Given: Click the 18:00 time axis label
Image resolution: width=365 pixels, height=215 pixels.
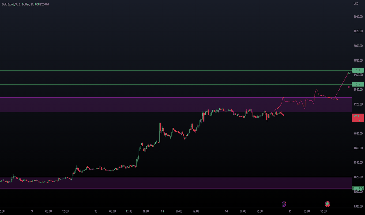Looking at the screenshot, I should click(x=146, y=211).
